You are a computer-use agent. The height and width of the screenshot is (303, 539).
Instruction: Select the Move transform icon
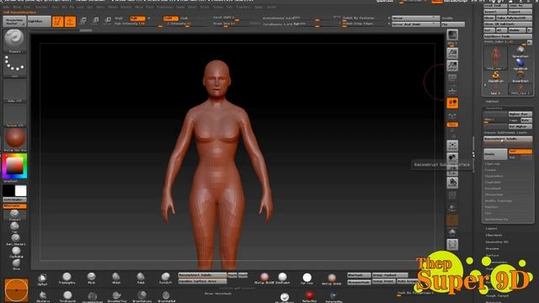83,21
